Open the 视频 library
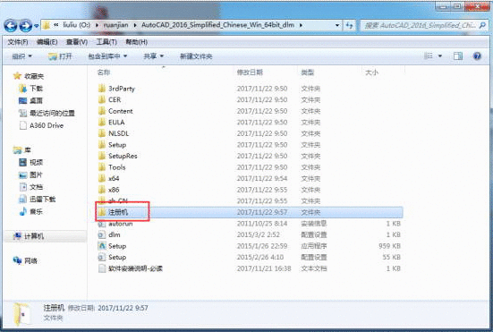This screenshot has width=493, height=332. point(36,162)
